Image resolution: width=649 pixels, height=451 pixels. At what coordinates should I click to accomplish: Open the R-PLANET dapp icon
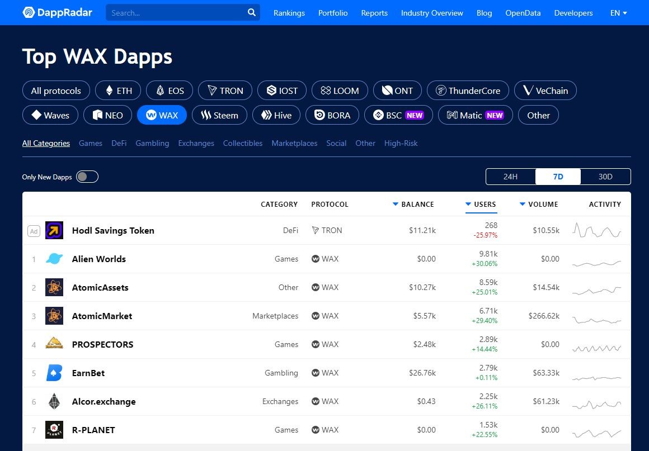[54, 430]
